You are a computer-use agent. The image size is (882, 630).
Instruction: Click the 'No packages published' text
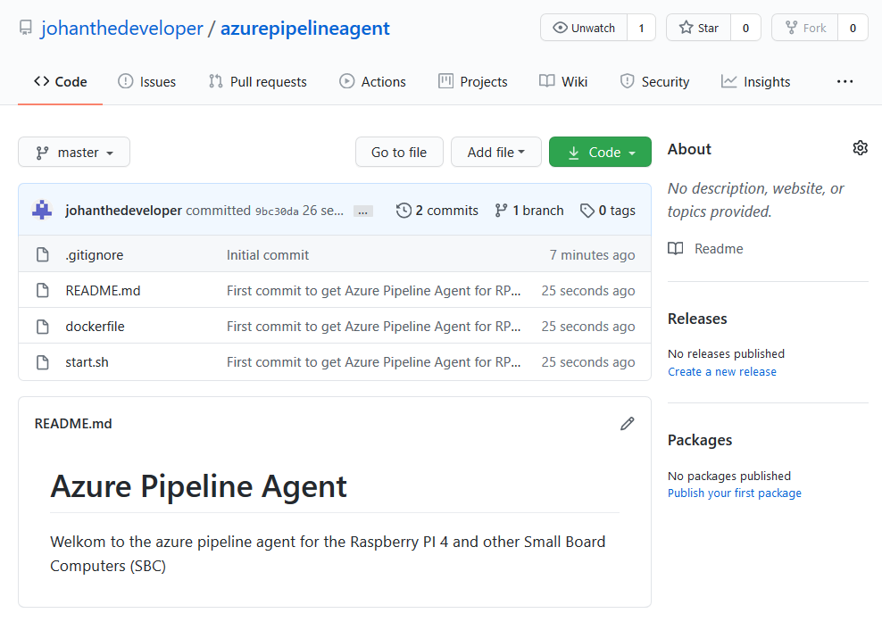tap(729, 476)
